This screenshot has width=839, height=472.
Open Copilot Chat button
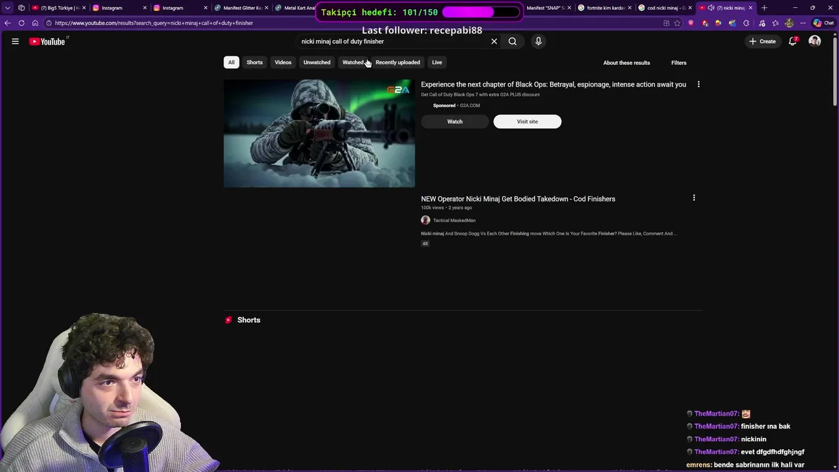click(x=823, y=23)
